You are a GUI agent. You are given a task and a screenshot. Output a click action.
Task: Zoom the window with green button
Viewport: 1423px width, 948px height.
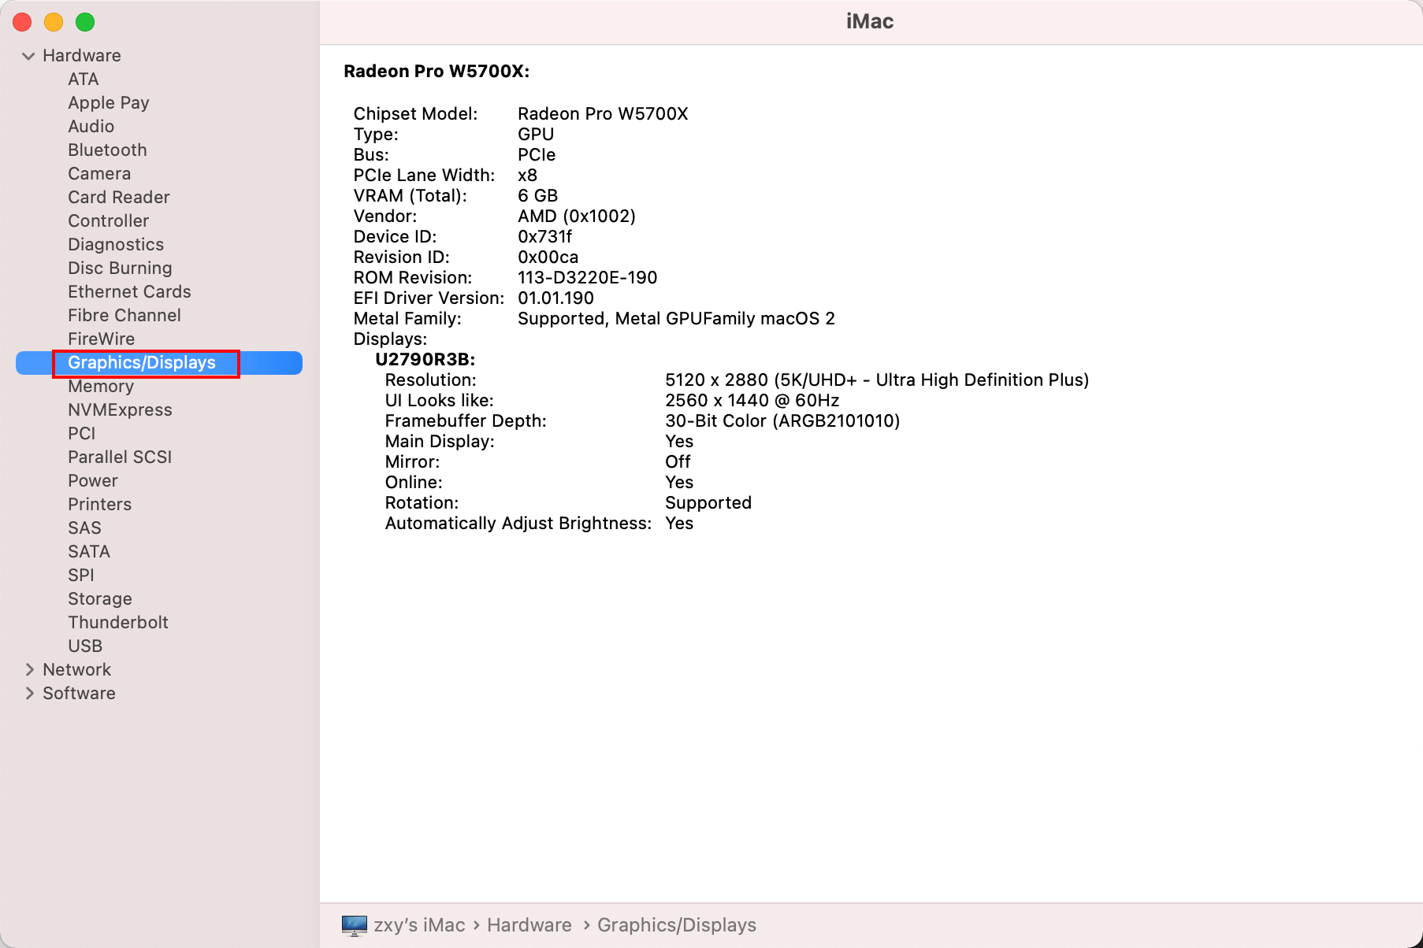(x=85, y=22)
